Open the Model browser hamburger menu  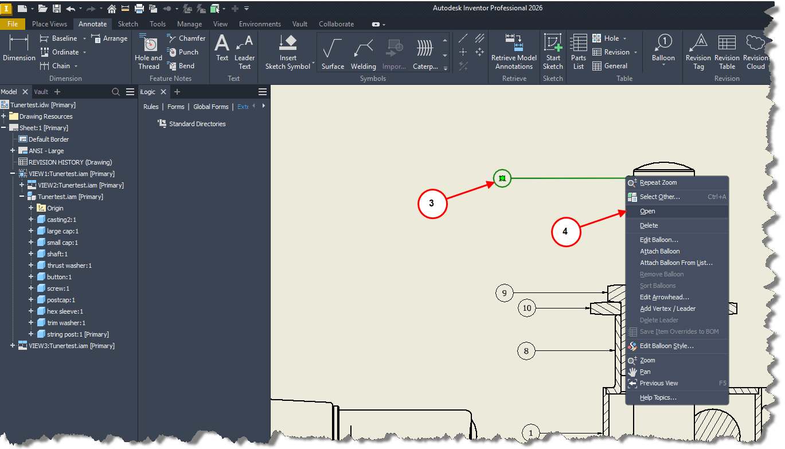tap(130, 92)
